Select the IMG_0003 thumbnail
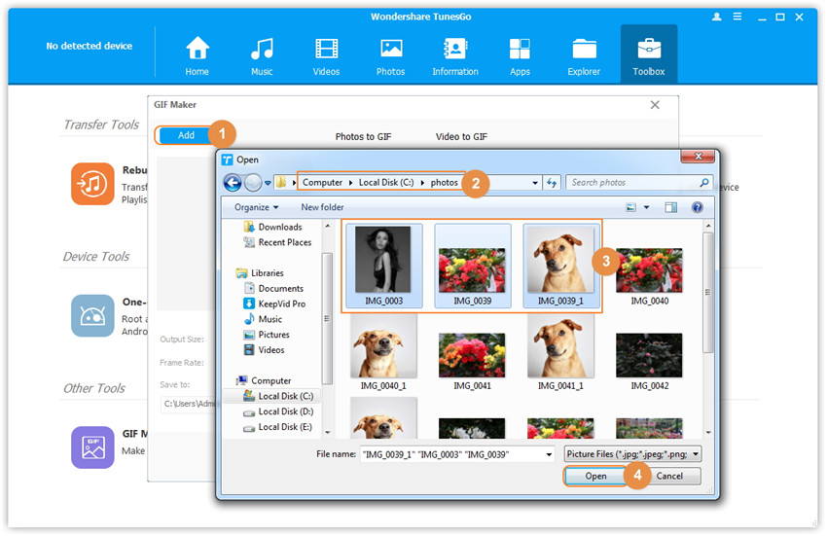827x536 pixels. (383, 266)
